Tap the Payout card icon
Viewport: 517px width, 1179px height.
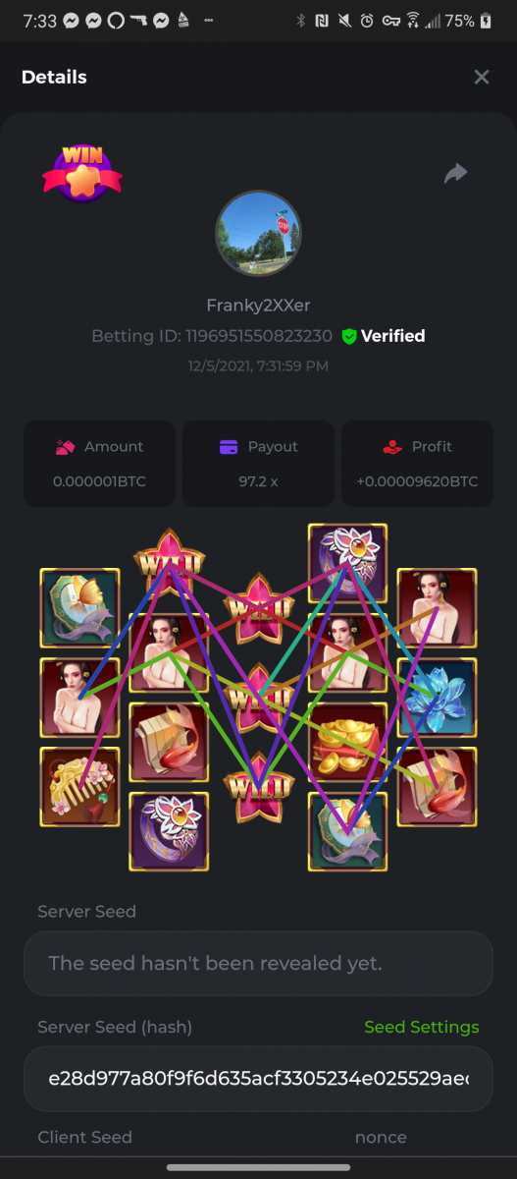point(229,447)
